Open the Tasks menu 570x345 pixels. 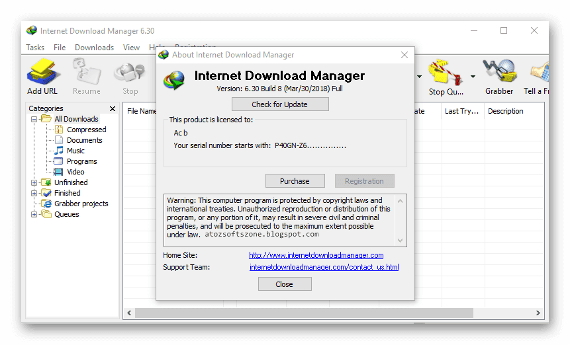tap(35, 48)
